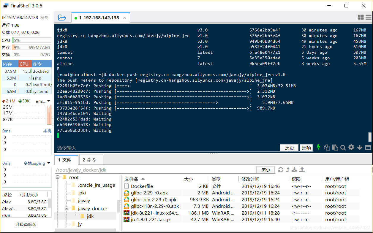Sort processes by CPU column header
This screenshot has width=373, height=233.
(24, 64)
